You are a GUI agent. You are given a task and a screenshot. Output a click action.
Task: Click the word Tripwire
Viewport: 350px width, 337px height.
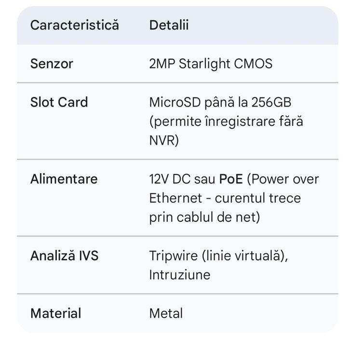[x=169, y=256]
